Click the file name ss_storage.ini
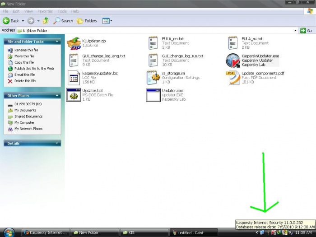316x237 pixels. (x=173, y=73)
